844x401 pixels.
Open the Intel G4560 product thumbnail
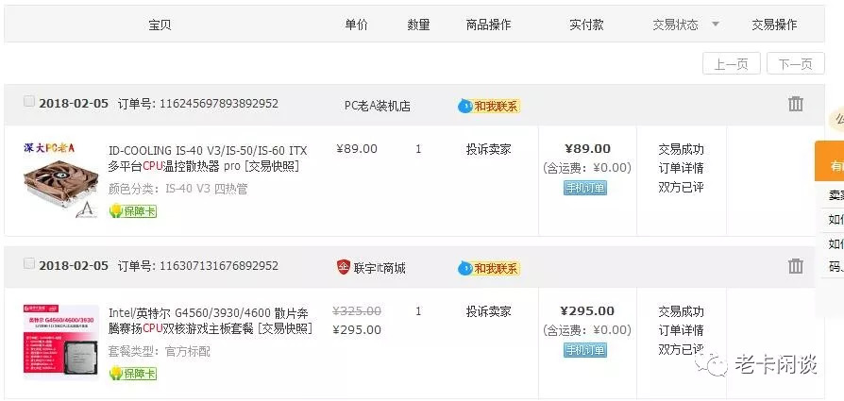(60, 342)
